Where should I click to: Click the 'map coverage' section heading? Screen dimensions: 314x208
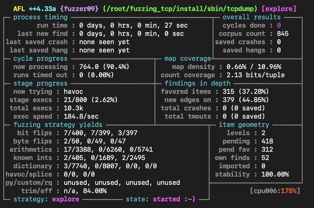[x=188, y=59]
